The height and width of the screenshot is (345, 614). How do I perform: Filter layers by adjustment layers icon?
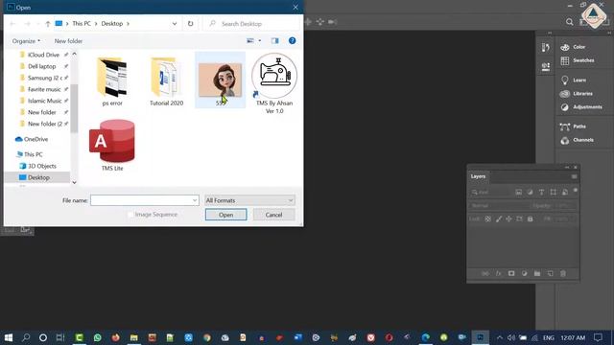[530, 192]
